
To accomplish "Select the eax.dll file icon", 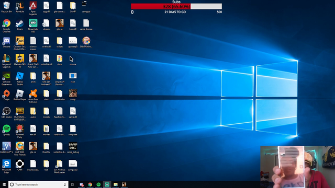I will tap(33, 130).
